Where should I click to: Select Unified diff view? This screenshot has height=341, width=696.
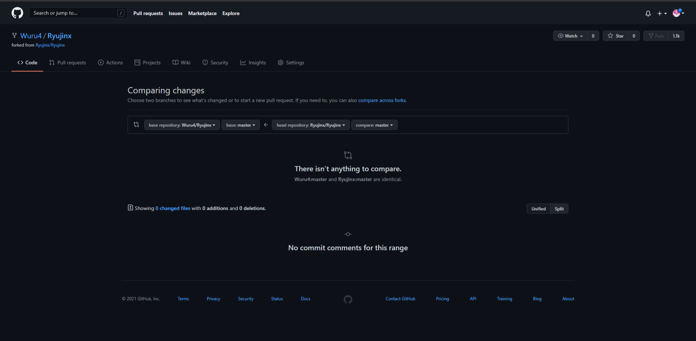tap(538, 209)
